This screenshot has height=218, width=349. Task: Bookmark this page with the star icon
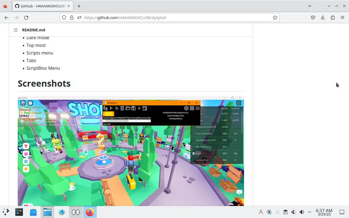tap(275, 17)
